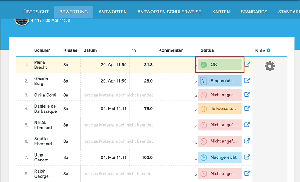Open the OK status dropdown for Marie Brecht
Image resolution: width=300 pixels, height=182 pixels.
[x=220, y=65]
